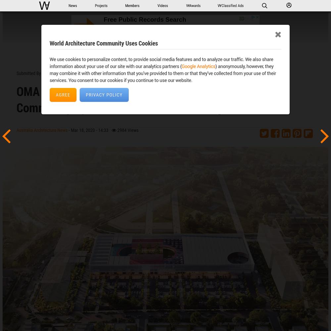This screenshot has height=331, width=331.
Task: Share article on Pinterest
Action: (297, 133)
